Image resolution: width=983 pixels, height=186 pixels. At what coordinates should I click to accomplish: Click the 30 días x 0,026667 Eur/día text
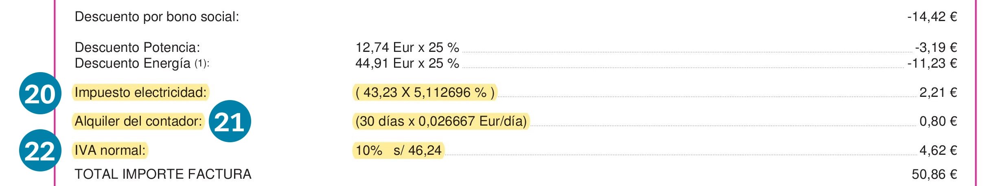441,121
